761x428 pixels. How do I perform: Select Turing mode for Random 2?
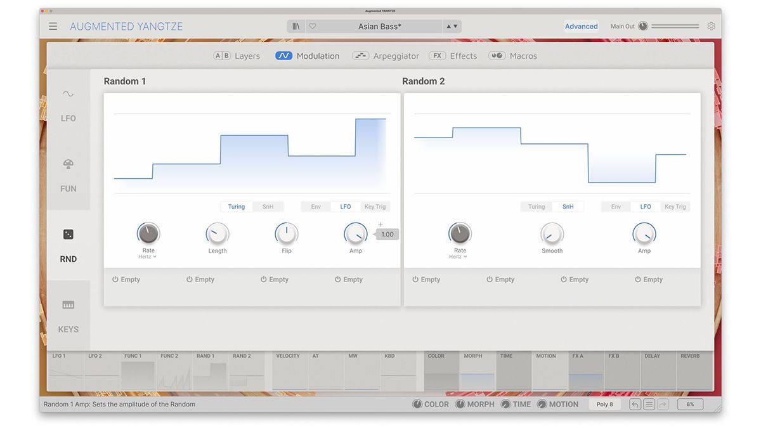(x=537, y=207)
